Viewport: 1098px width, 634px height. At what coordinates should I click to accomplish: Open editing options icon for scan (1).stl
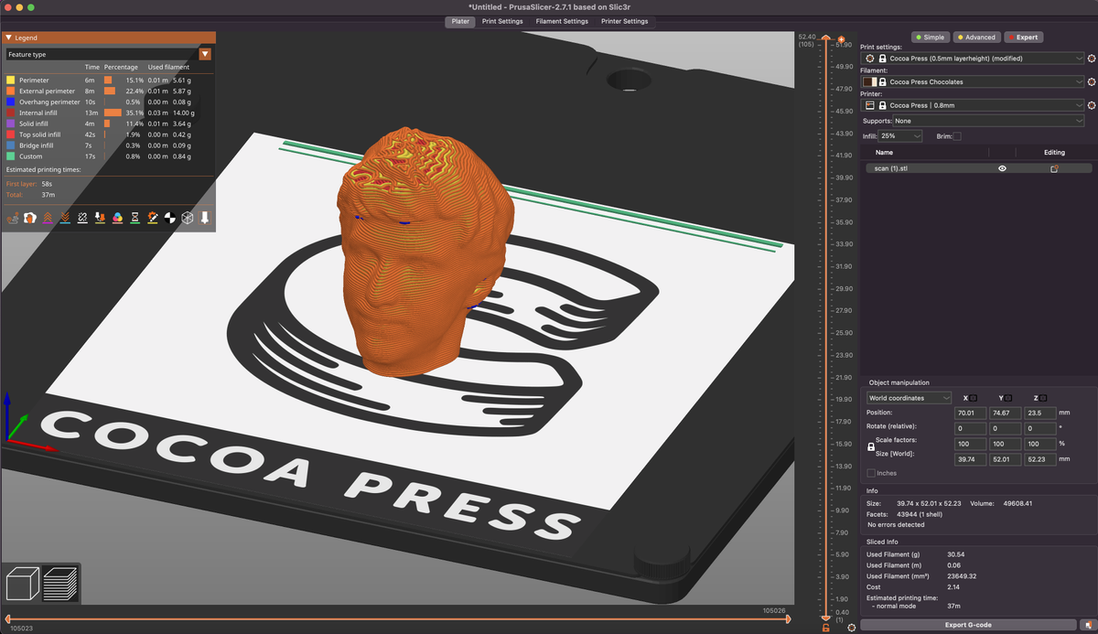point(1054,168)
